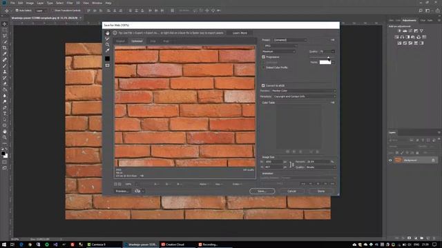Open the Photoshop search icon

(x=421, y=10)
